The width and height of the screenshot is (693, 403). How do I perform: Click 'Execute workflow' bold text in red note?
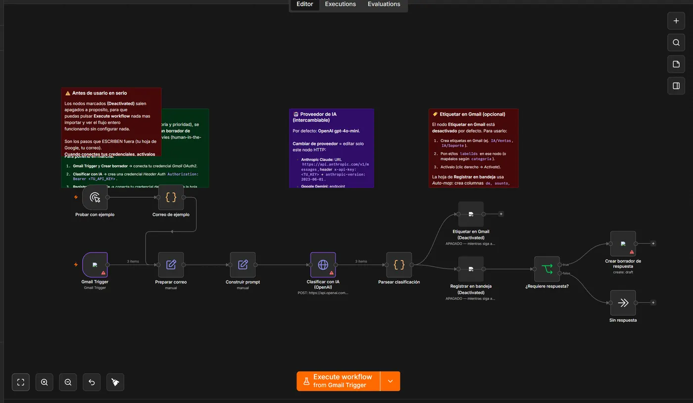click(112, 116)
